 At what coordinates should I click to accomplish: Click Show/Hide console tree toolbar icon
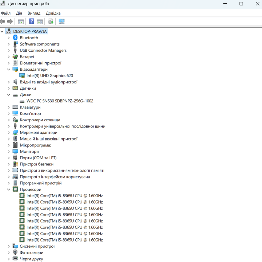click(x=21, y=21)
